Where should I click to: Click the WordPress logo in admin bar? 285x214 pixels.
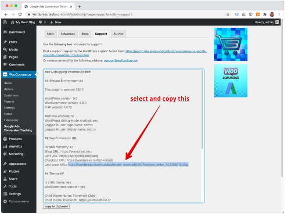[5, 22]
